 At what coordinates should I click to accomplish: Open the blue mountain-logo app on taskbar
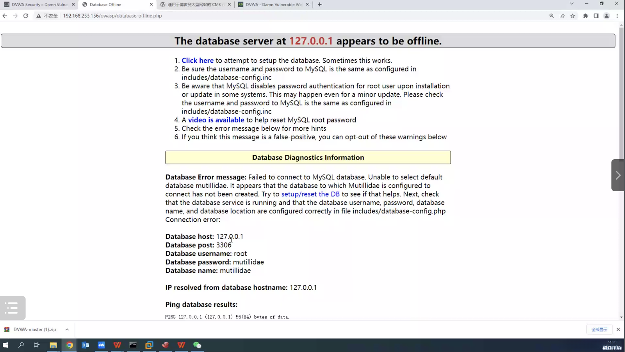coord(101,345)
